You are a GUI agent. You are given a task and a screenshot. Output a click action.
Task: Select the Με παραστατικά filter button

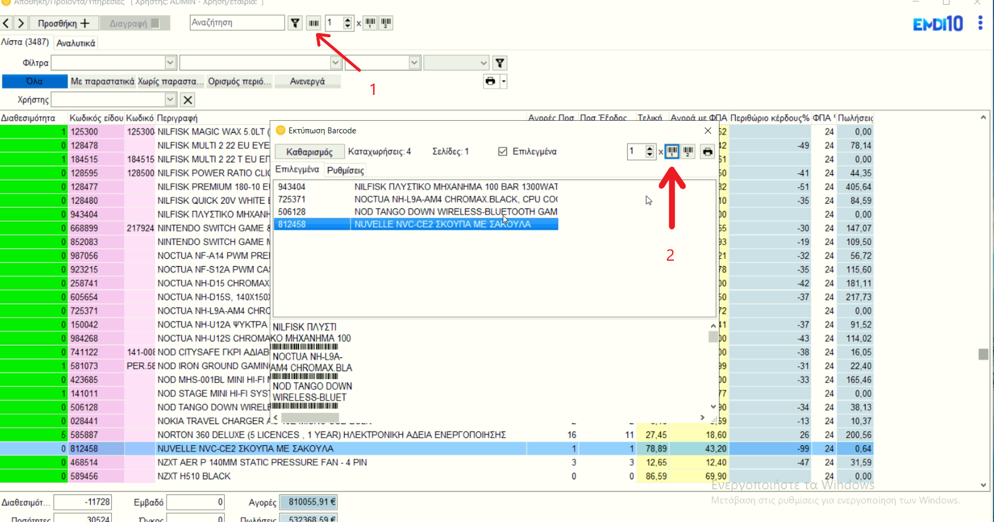pyautogui.click(x=103, y=81)
